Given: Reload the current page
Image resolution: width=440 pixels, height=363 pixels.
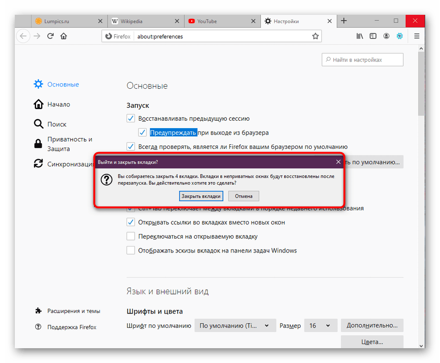Looking at the screenshot, I should click(50, 36).
